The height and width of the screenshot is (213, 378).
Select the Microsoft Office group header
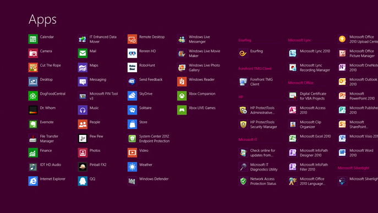coord(301,83)
